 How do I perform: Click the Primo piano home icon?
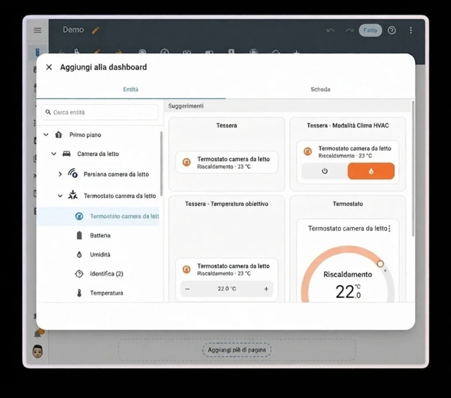pyautogui.click(x=59, y=135)
